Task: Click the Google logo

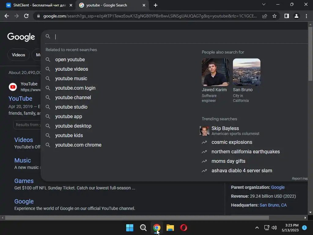Action: (x=21, y=37)
